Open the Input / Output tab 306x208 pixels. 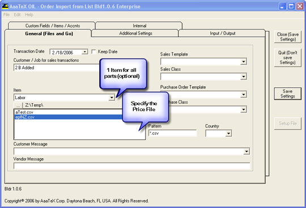223,33
